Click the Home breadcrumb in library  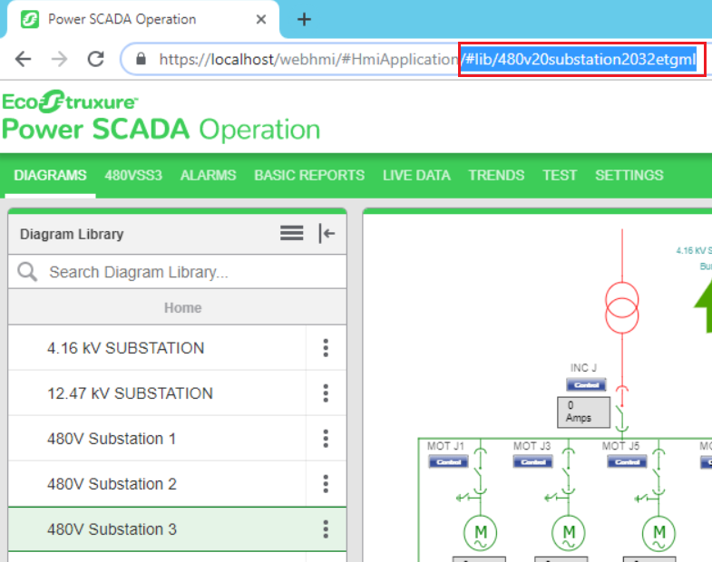point(182,308)
